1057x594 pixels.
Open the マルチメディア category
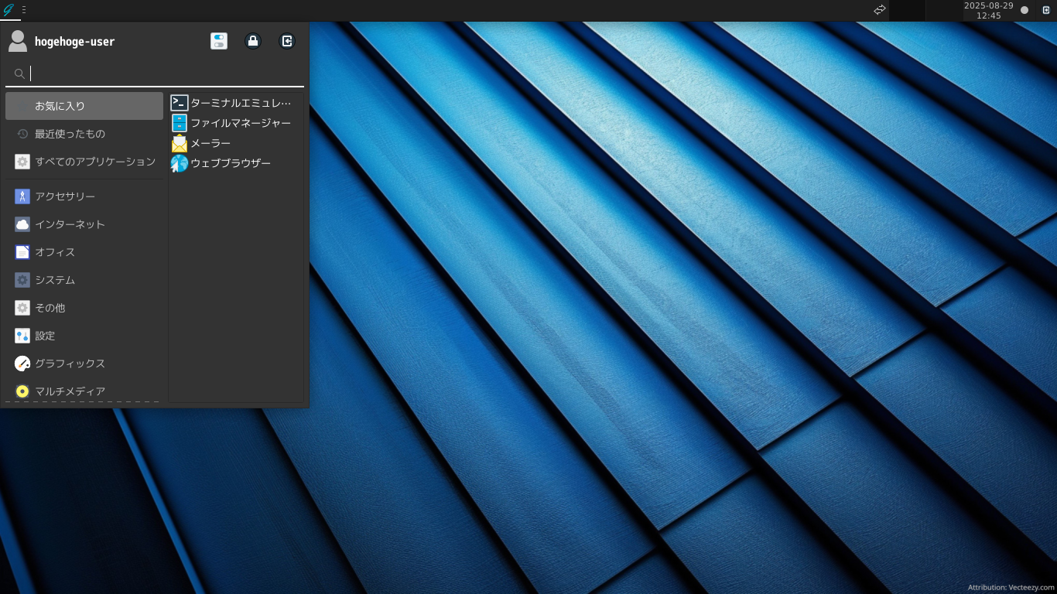click(x=70, y=391)
